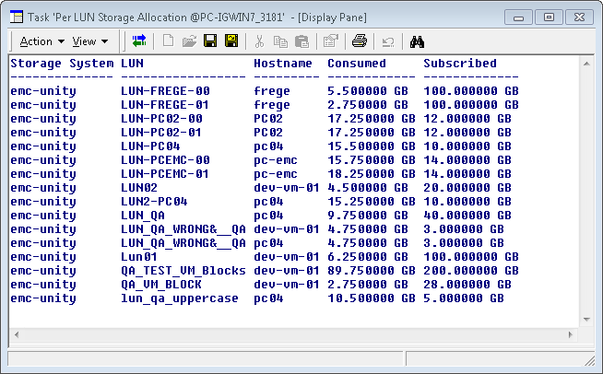Click the vertical scrollbar down arrow

coord(586,321)
